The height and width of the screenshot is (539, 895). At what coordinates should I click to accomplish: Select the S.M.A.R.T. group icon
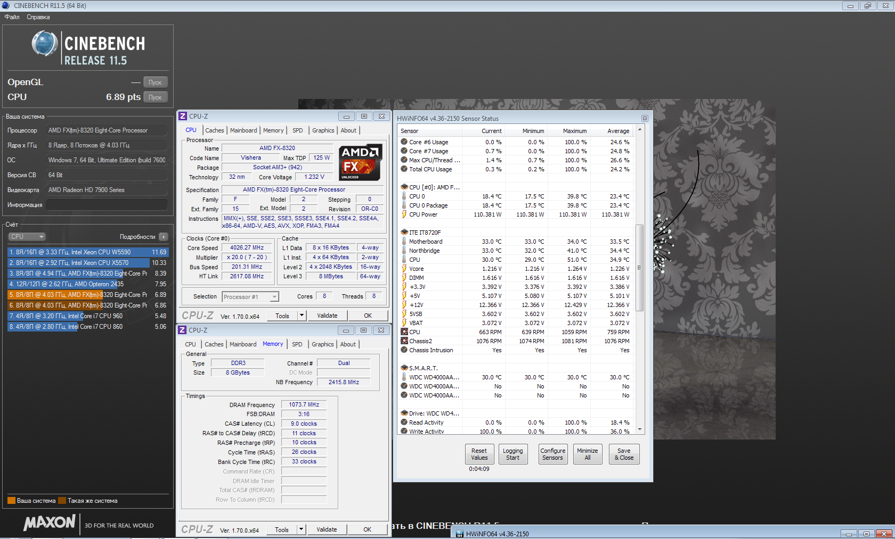(x=404, y=368)
